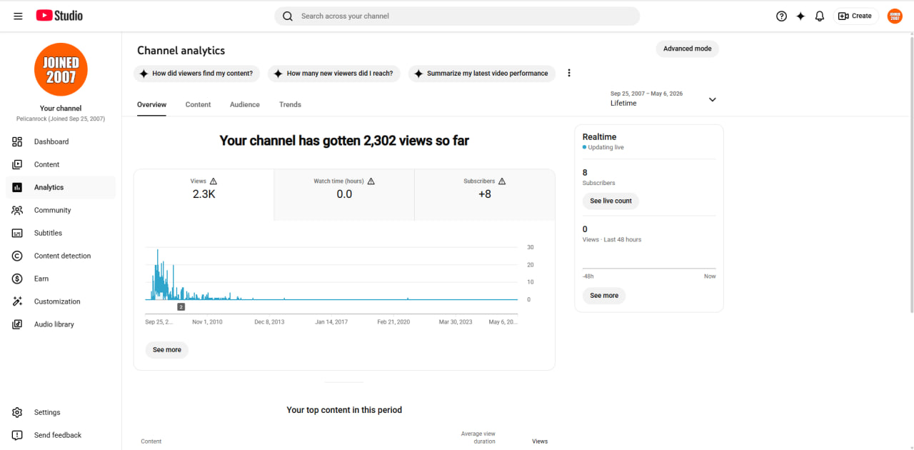The height and width of the screenshot is (450, 914).
Task: Focus the 'Search across your channel' field
Action: [457, 16]
